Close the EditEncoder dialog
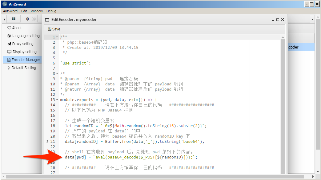This screenshot has height=180, width=321. (283, 19)
